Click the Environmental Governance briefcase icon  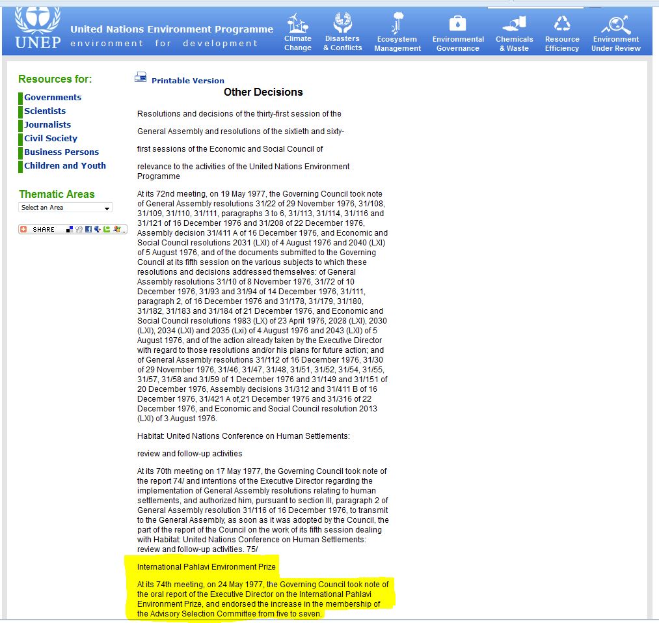[458, 23]
